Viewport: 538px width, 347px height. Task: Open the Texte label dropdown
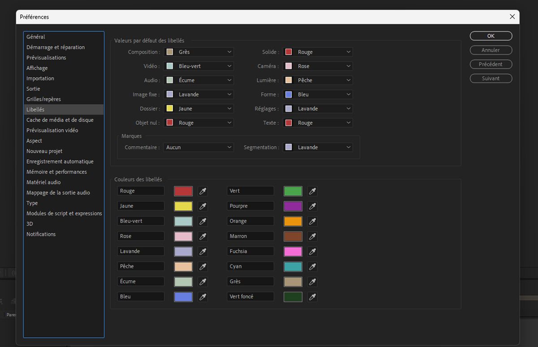click(318, 123)
